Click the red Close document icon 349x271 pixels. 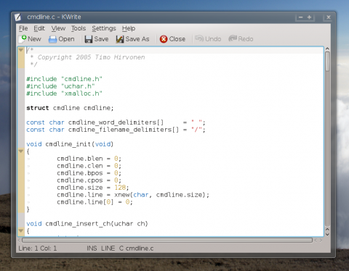point(164,39)
